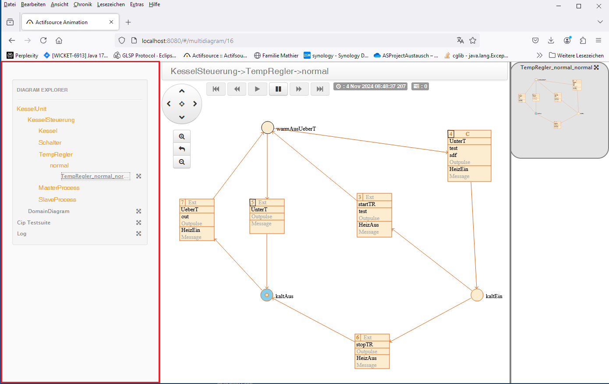Collapse the TempRegler tree node
The height and width of the screenshot is (384, 609).
[x=56, y=154]
